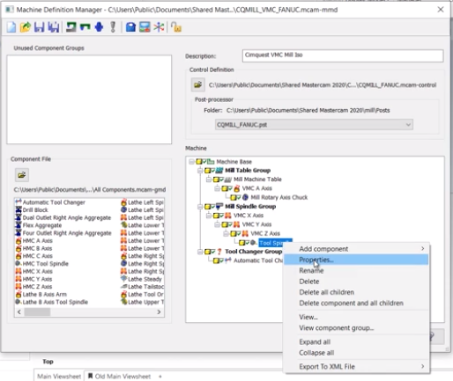This screenshot has width=453, height=381.
Task: Choose Properties from the context menu
Action: pos(356,260)
